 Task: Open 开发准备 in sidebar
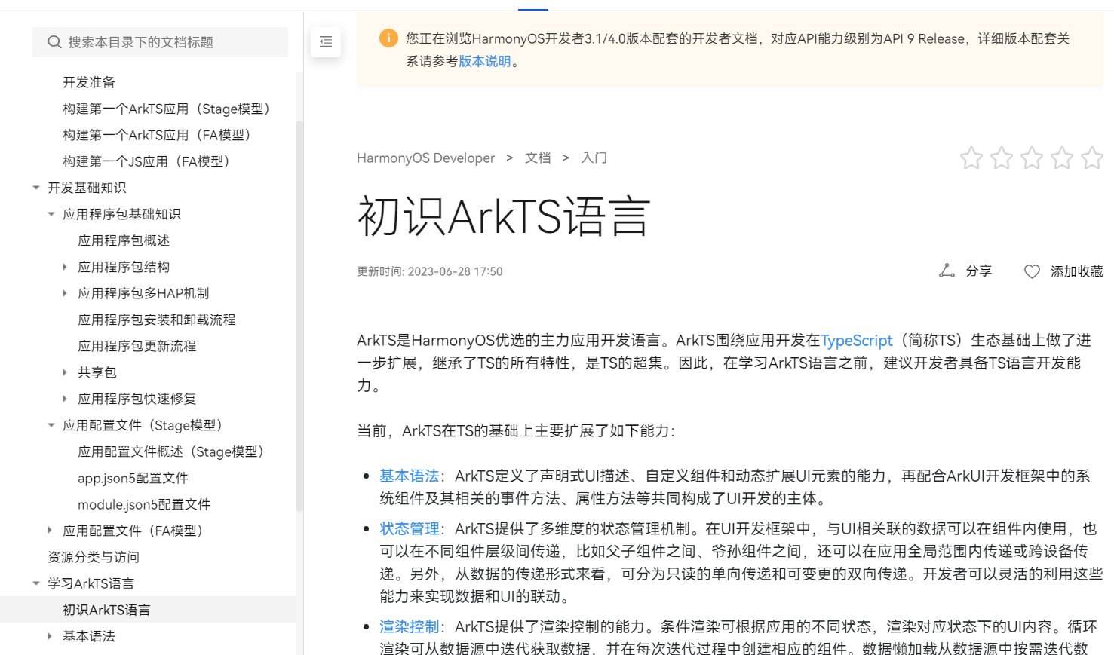click(x=89, y=82)
